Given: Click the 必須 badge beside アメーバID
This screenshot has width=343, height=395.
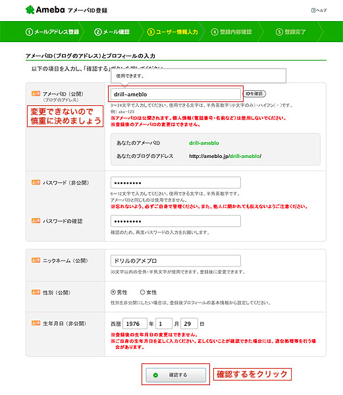Looking at the screenshot, I should [x=36, y=93].
